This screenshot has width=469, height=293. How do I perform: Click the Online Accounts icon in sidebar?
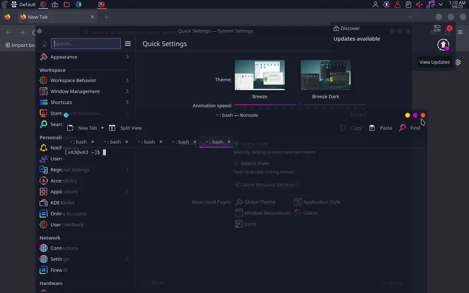44,214
